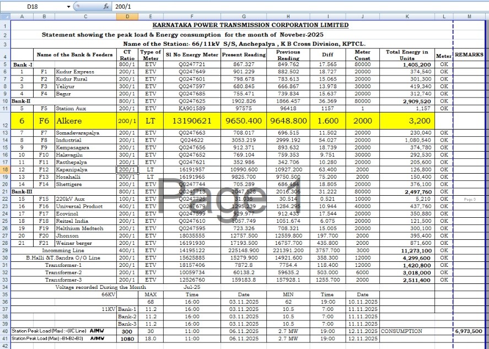
Task: Click the Insert Function fx icon
Action: [106, 7]
